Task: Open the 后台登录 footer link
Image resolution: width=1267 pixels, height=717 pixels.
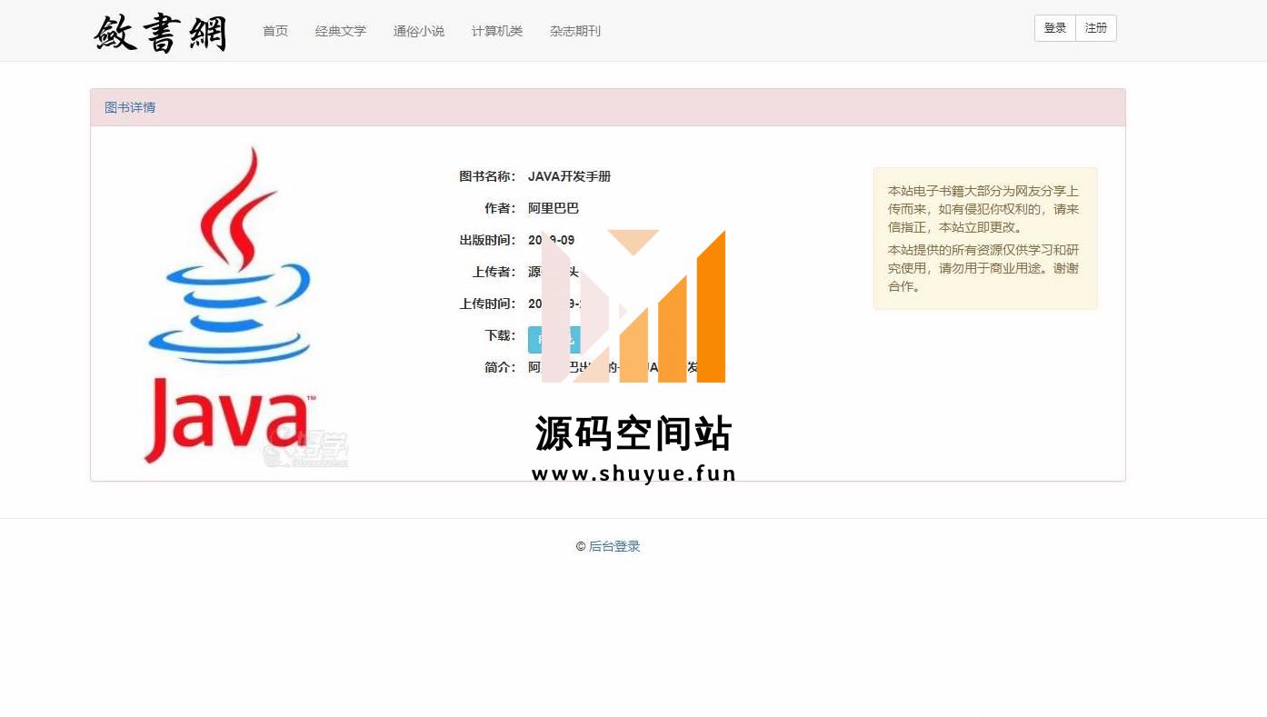Action: (614, 546)
